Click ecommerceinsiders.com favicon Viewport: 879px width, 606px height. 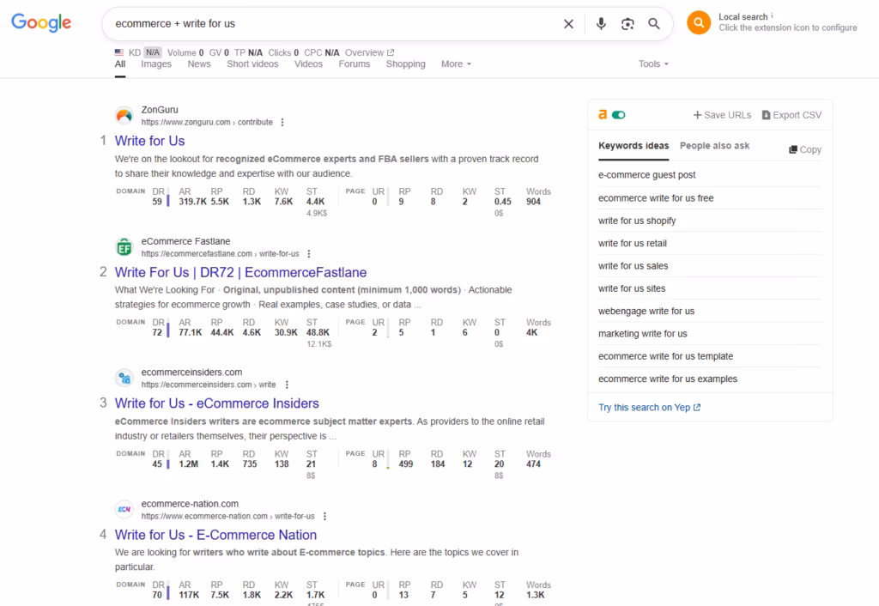[x=124, y=379]
